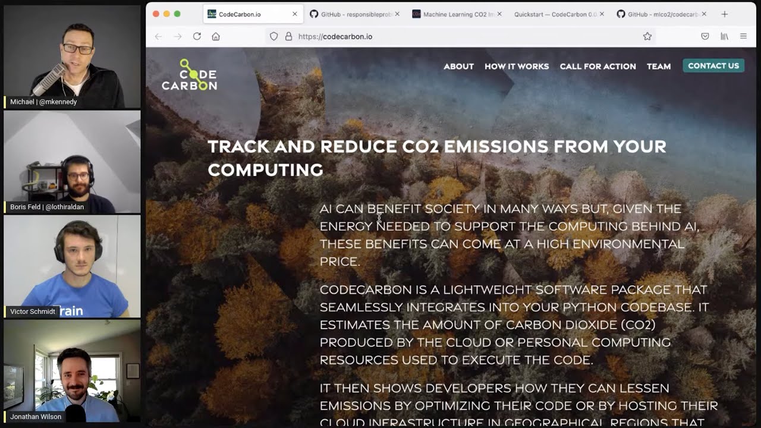
Task: Open the About section link
Action: pos(458,66)
